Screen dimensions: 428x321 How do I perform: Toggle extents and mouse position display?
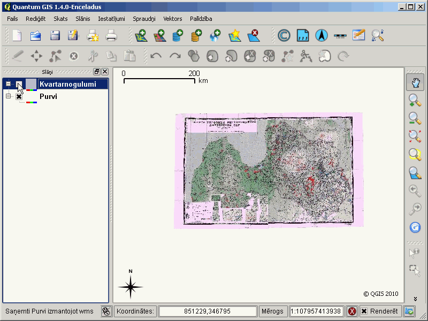click(x=106, y=311)
